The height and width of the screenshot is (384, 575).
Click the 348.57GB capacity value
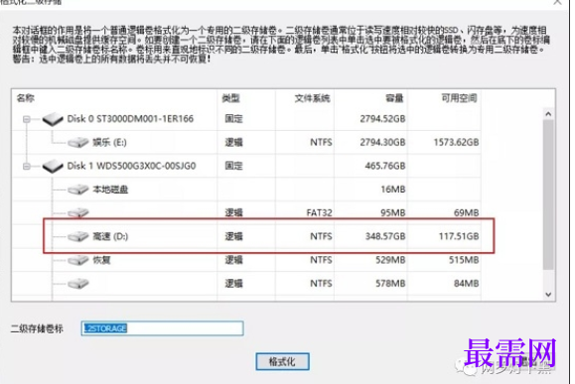click(385, 236)
